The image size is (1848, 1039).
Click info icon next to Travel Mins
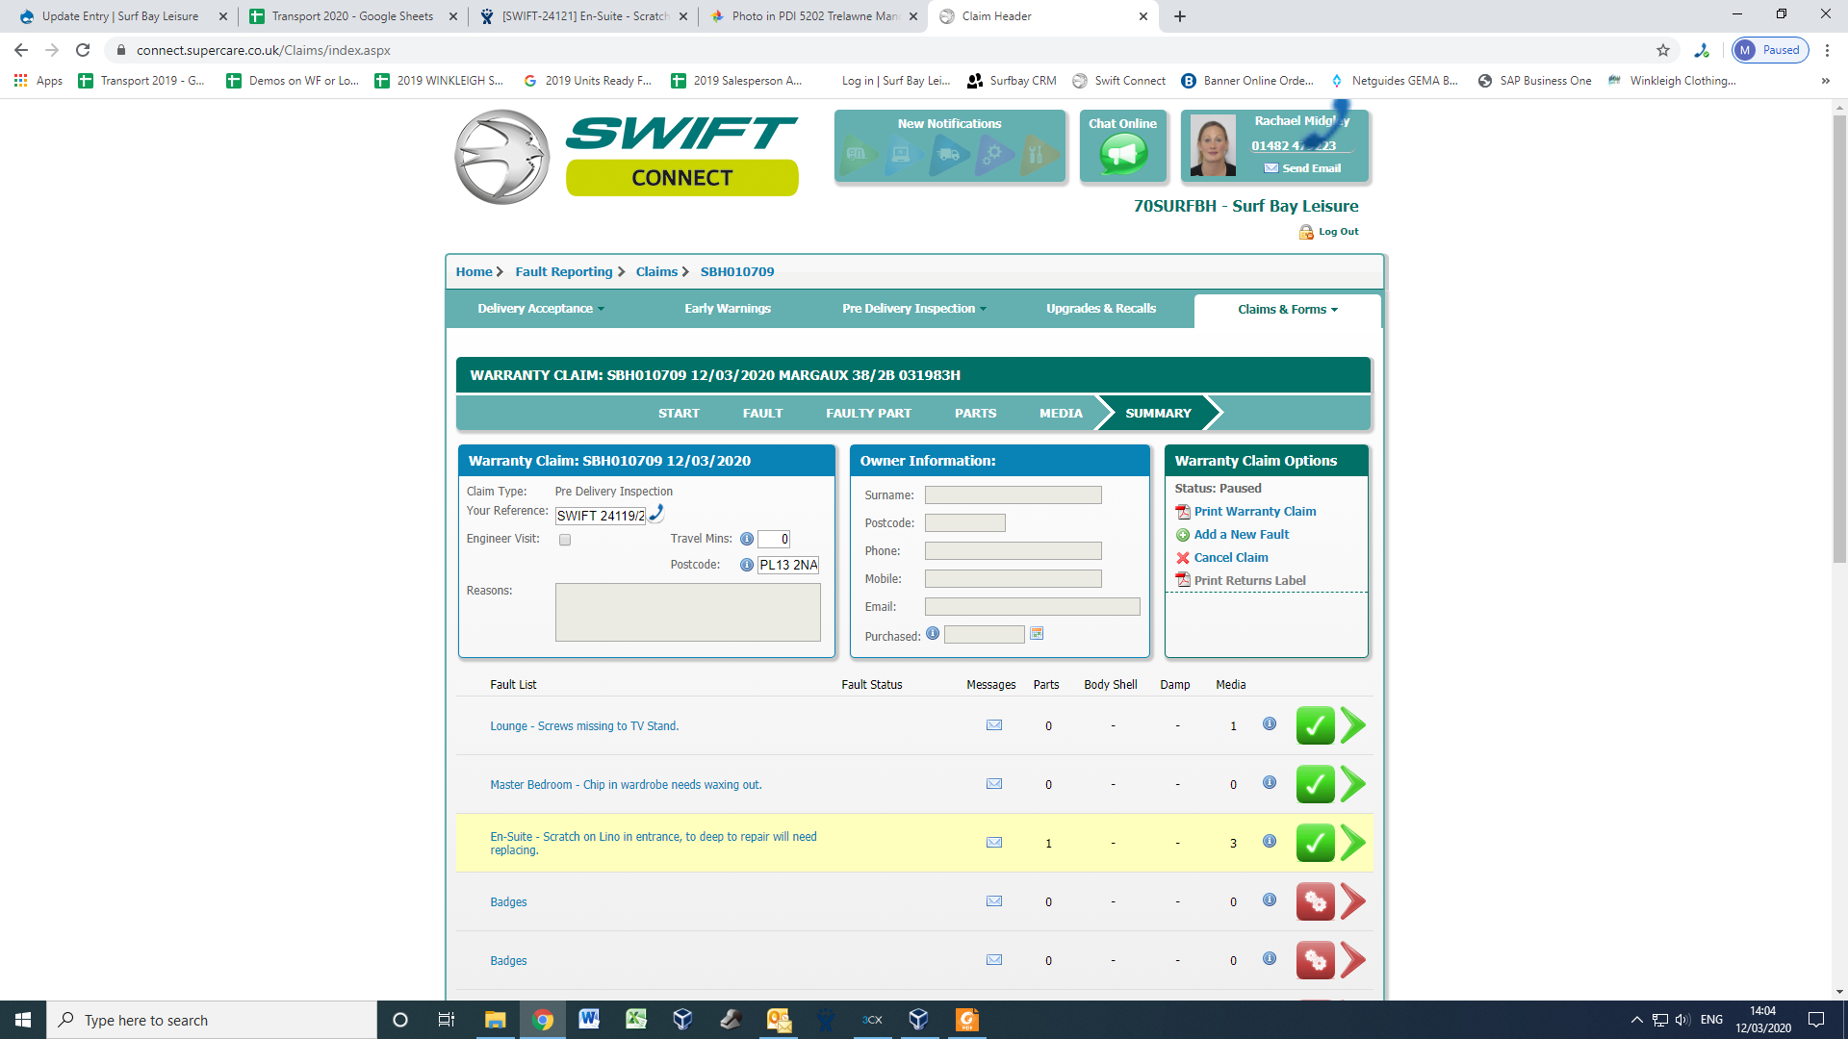click(746, 539)
